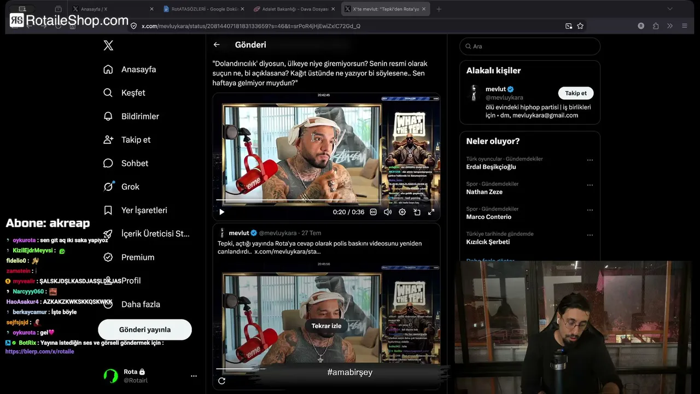This screenshot has width=700, height=394.
Task: Click the Grok icon
Action: click(x=108, y=187)
